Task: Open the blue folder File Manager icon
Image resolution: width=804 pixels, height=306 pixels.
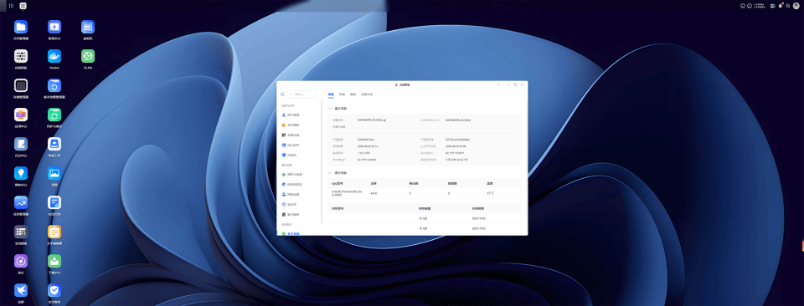Action: tap(21, 27)
